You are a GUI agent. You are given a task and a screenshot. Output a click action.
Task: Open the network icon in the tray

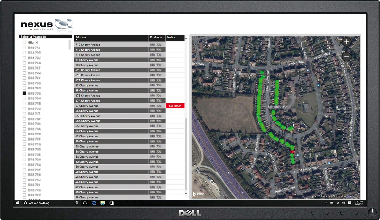pos(338,203)
